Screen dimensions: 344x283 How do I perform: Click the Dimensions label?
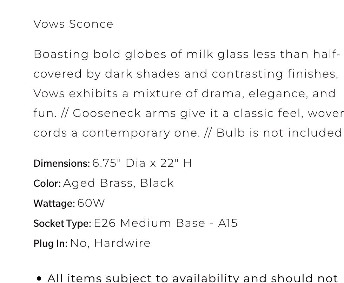62,163
